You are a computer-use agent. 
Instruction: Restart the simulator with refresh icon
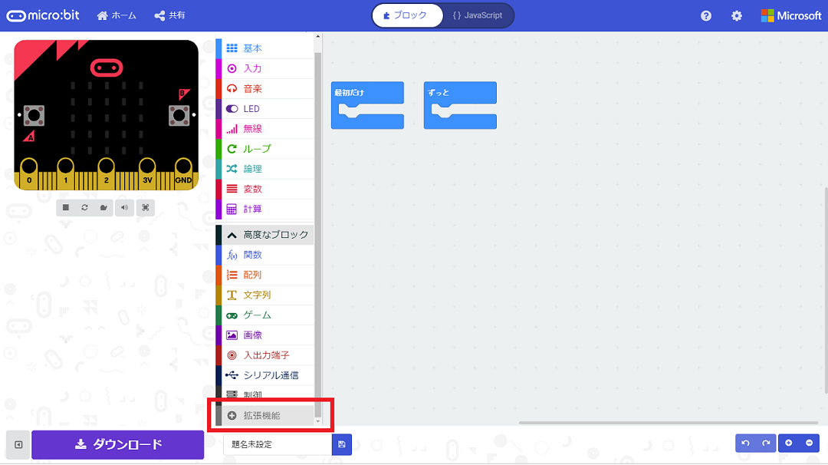[84, 208]
